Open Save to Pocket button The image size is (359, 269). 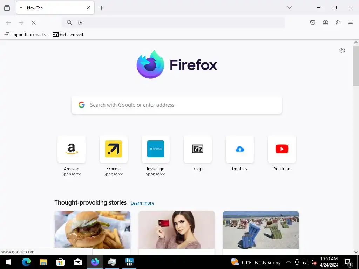pos(313,22)
